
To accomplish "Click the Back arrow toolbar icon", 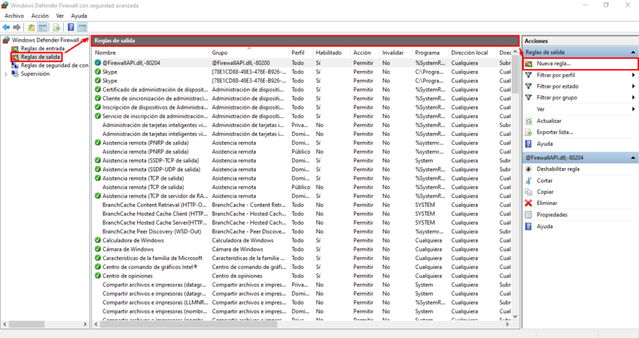I will coord(6,27).
